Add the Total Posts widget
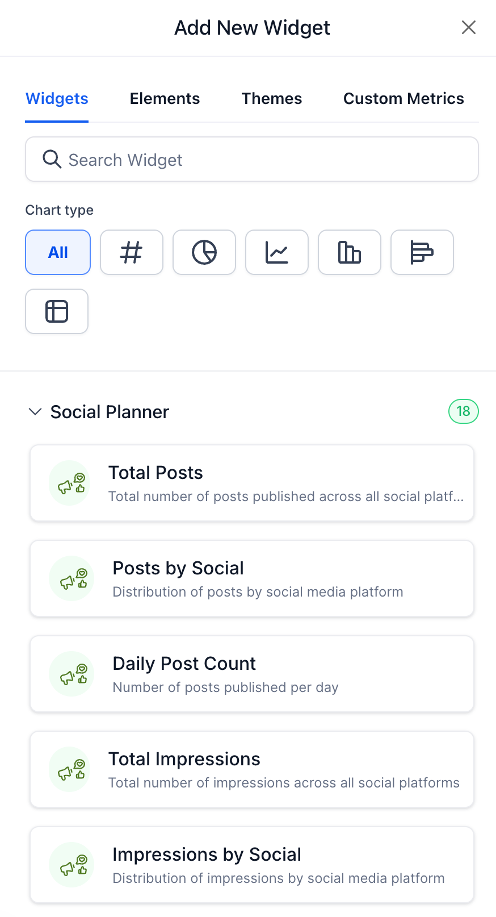This screenshot has height=917, width=496. pos(252,483)
